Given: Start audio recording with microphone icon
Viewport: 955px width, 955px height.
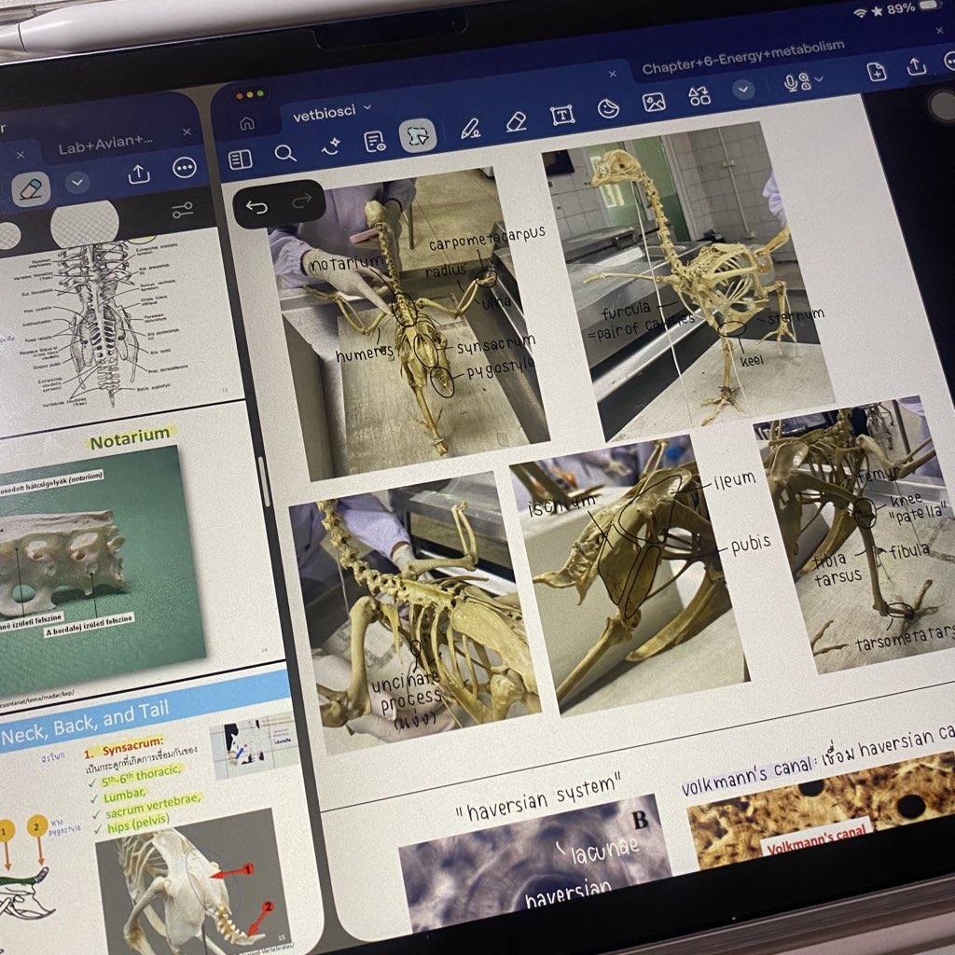Looking at the screenshot, I should 790,82.
